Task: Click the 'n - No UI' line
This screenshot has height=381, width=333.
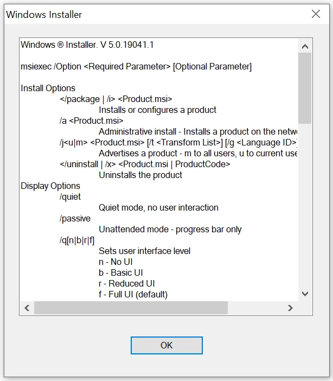Action: pyautogui.click(x=116, y=262)
